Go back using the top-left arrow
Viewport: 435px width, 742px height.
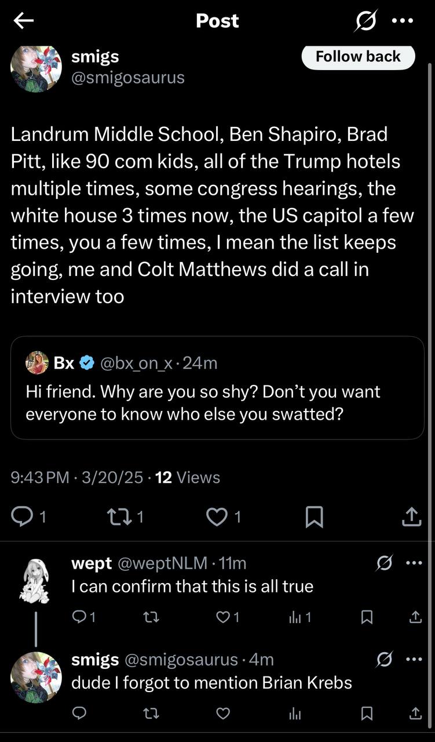24,21
